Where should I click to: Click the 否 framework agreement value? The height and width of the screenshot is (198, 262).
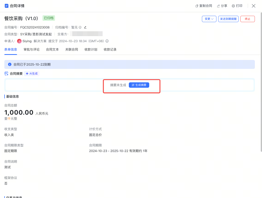click(6, 183)
